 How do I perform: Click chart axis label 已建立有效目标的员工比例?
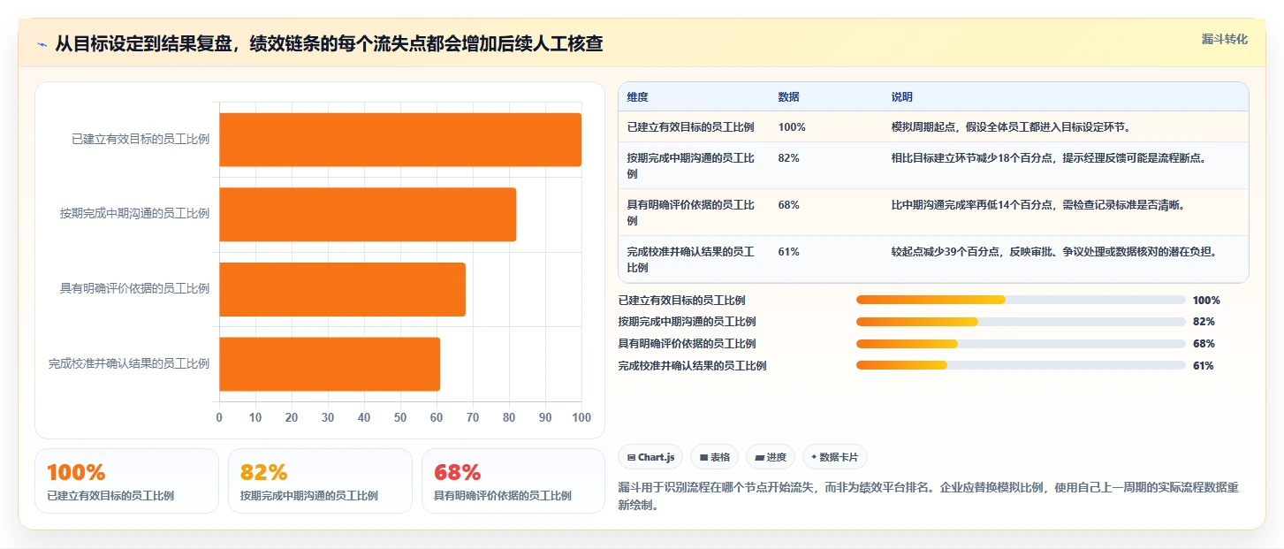point(141,140)
